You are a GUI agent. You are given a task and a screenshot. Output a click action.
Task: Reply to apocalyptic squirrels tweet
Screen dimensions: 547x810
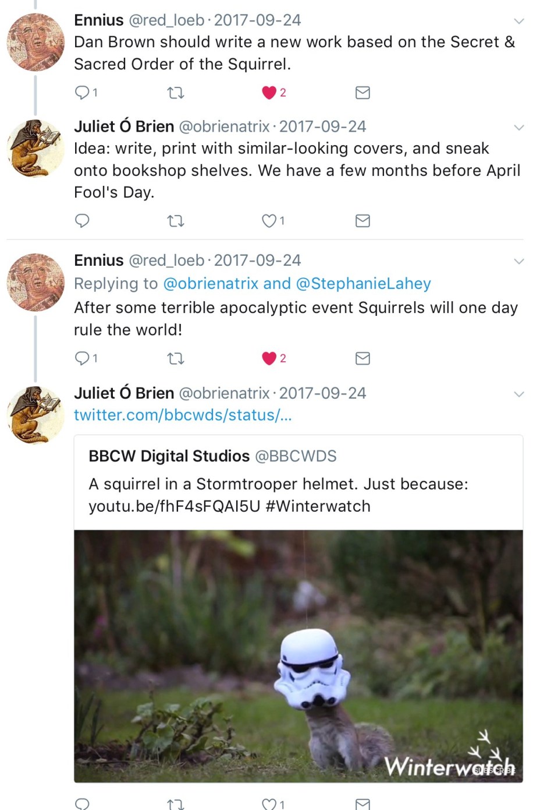click(83, 358)
